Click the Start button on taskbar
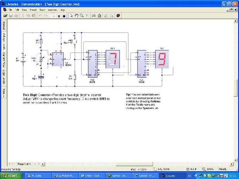Image resolution: width=239 pixels, height=179 pixels. click(x=11, y=176)
